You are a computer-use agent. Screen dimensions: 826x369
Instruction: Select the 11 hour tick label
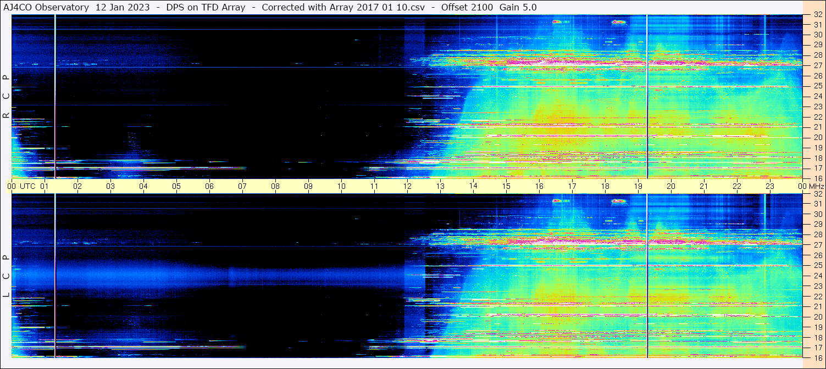[374, 186]
